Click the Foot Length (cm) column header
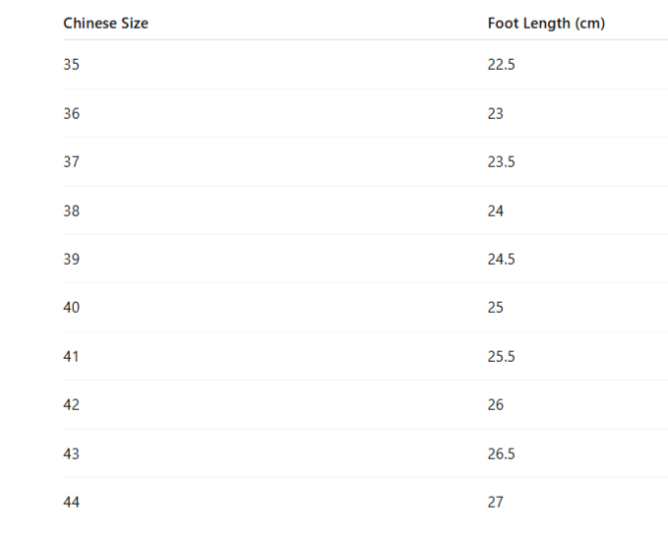 tap(546, 23)
